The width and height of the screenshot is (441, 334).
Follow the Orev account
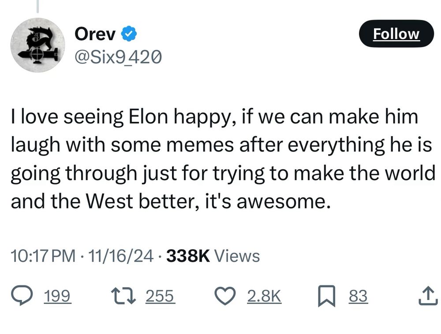(x=396, y=34)
